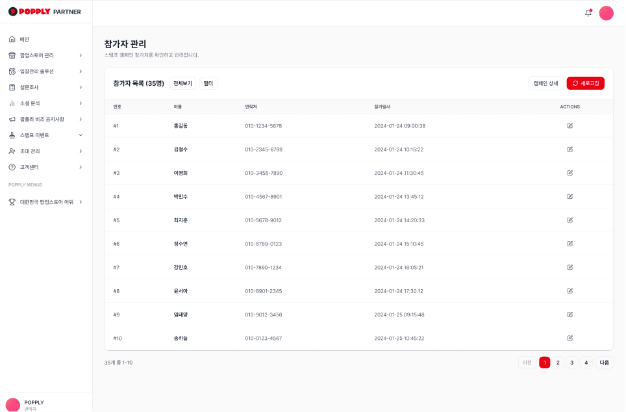This screenshot has width=626, height=412.
Task: Click edit icon for 홍길동's row
Action: [x=570, y=125]
